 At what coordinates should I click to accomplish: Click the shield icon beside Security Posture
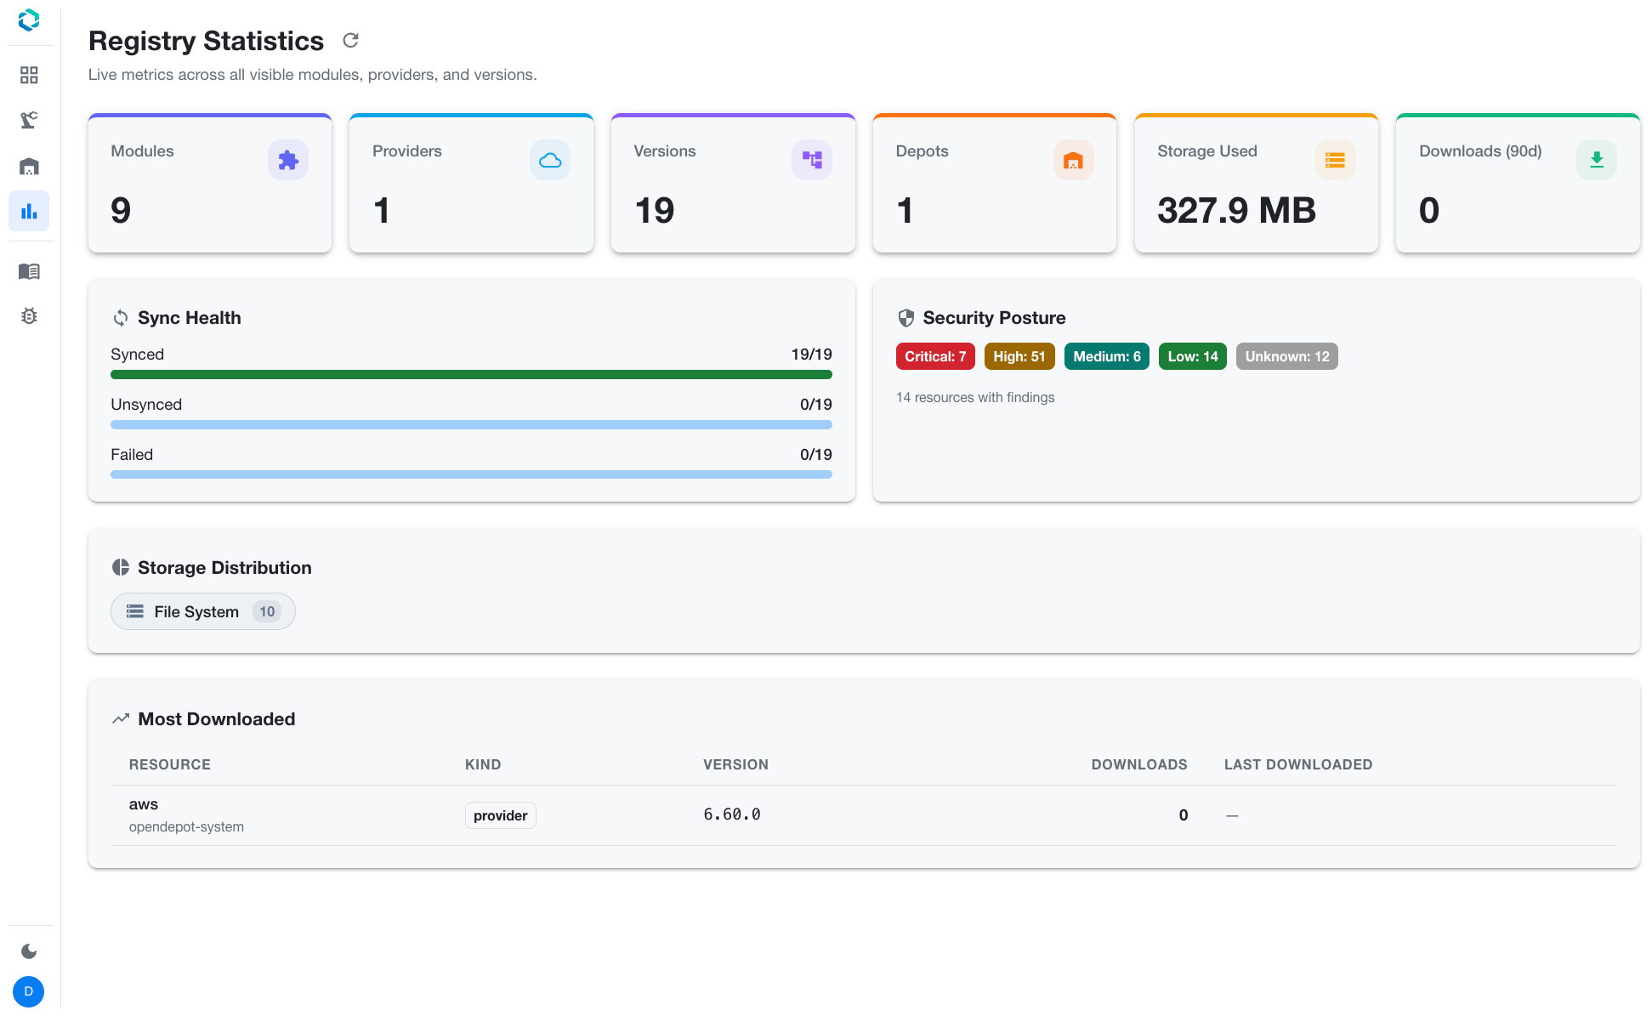click(906, 318)
